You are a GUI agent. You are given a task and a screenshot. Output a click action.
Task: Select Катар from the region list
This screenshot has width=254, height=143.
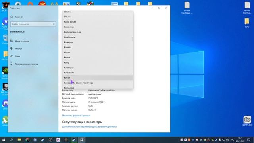pos(98,52)
